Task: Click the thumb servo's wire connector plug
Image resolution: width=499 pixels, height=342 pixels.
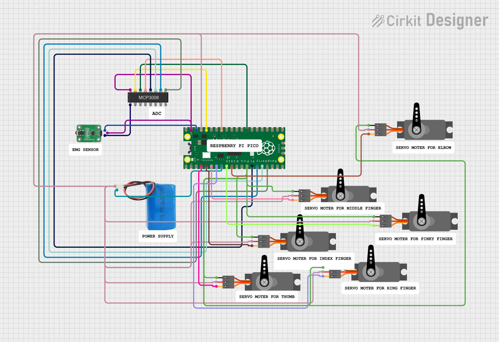Action: (228, 282)
